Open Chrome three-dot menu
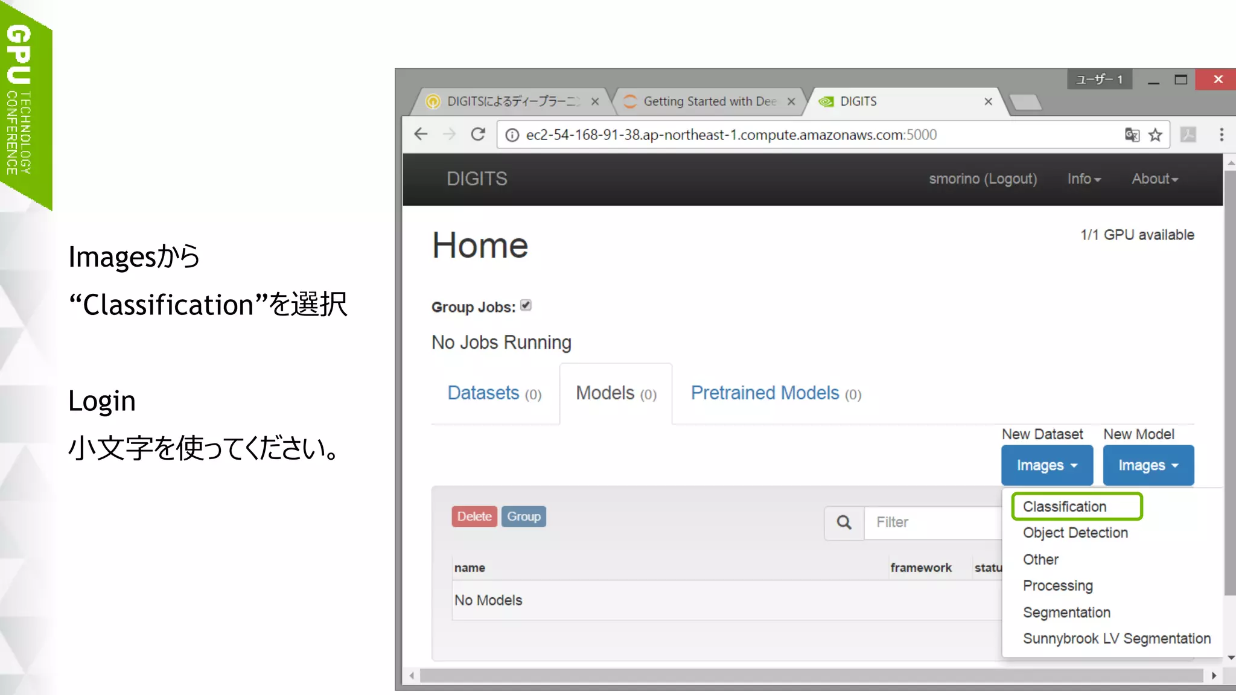Screen dimensions: 1236x695 (x=1222, y=135)
